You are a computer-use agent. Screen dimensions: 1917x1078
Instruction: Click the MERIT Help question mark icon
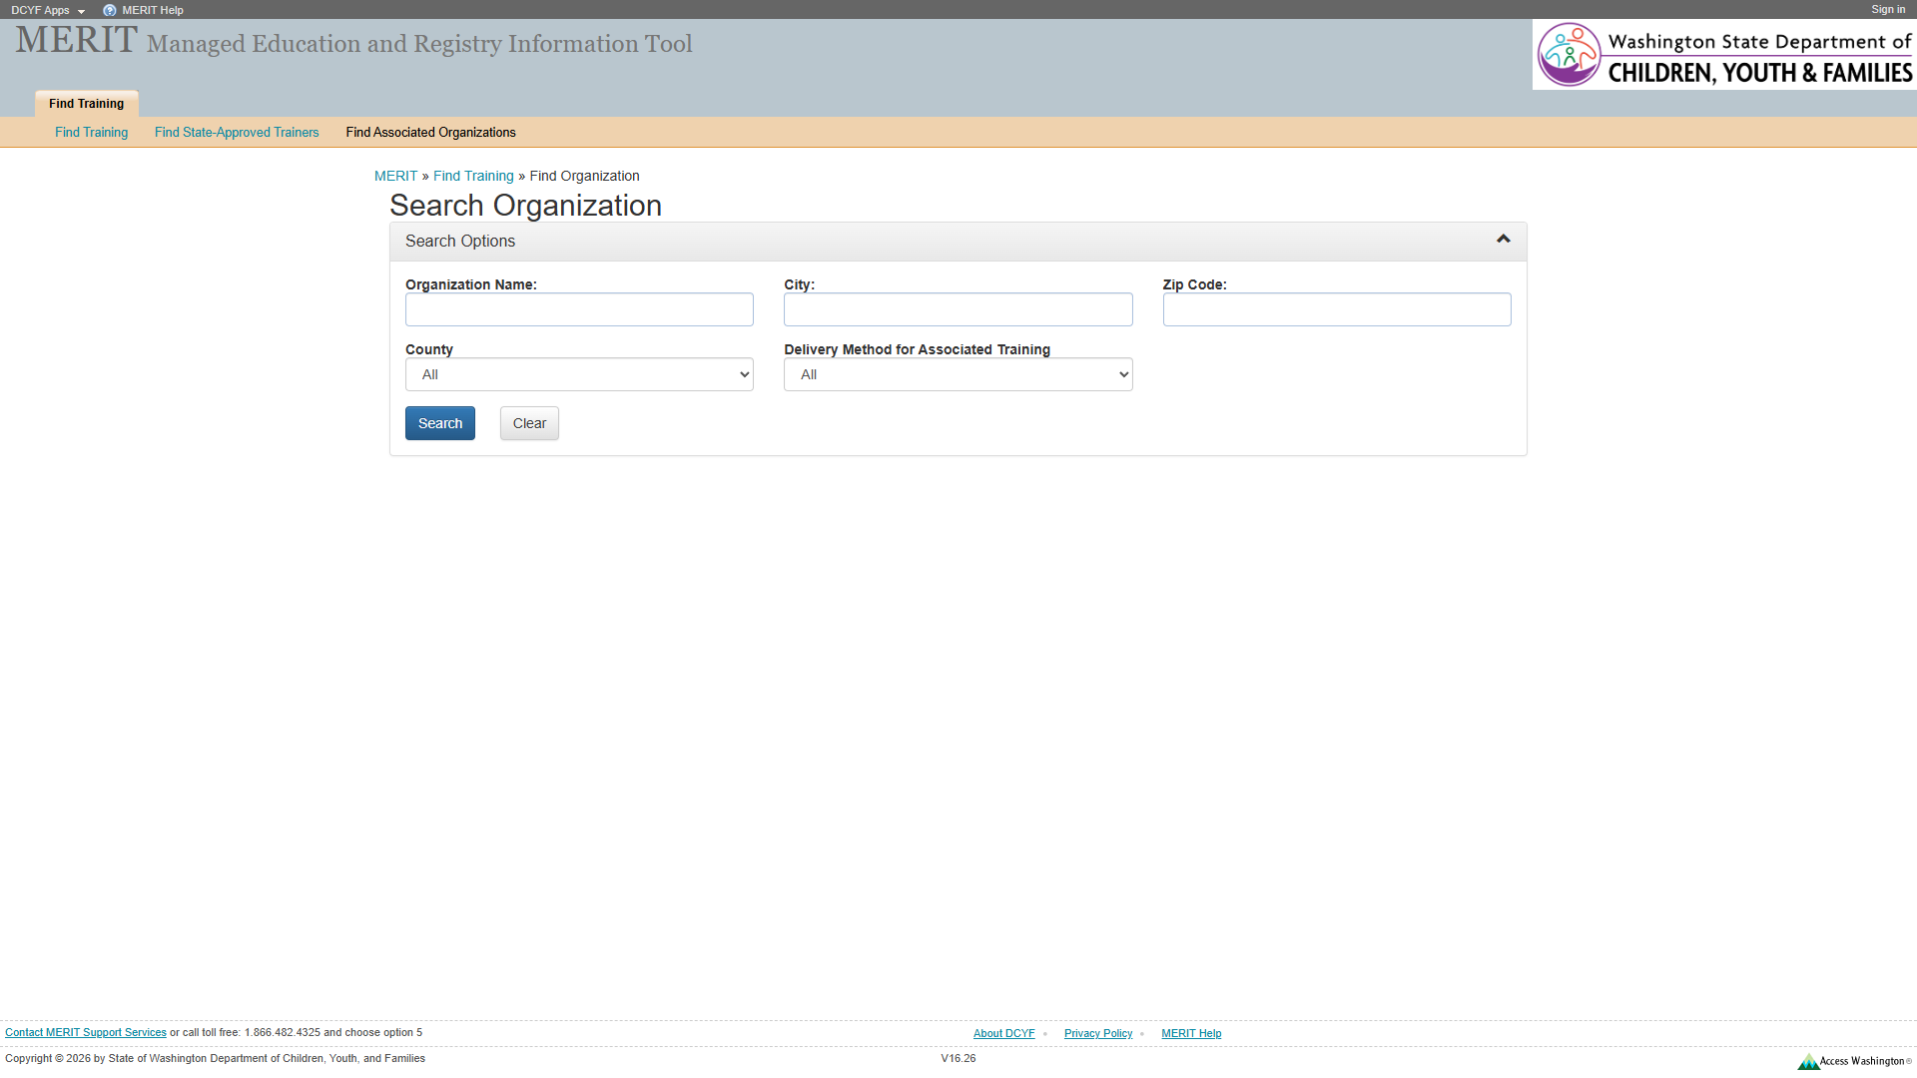coord(109,10)
